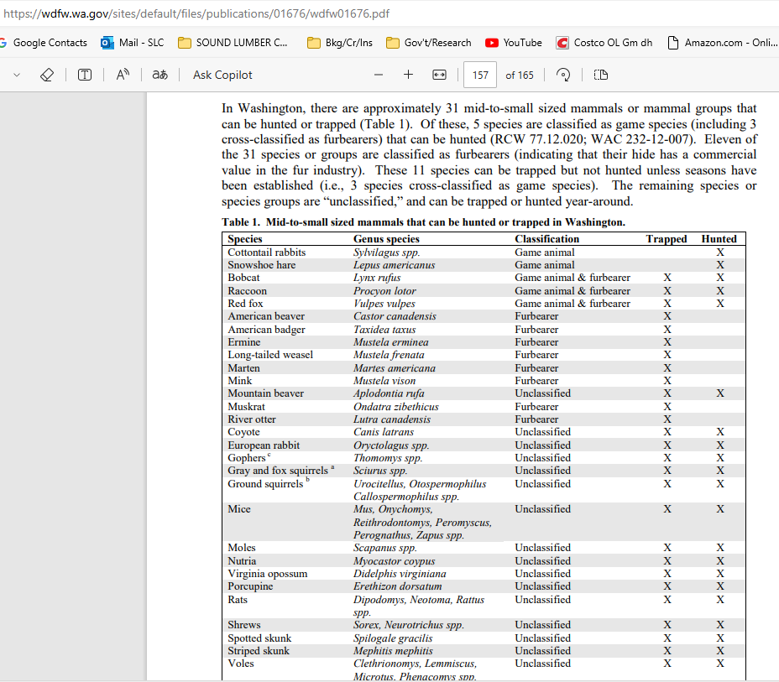Viewport: 779px width, 682px height.
Task: Click the 'Snowshoe hare' table cell
Action: point(261,265)
